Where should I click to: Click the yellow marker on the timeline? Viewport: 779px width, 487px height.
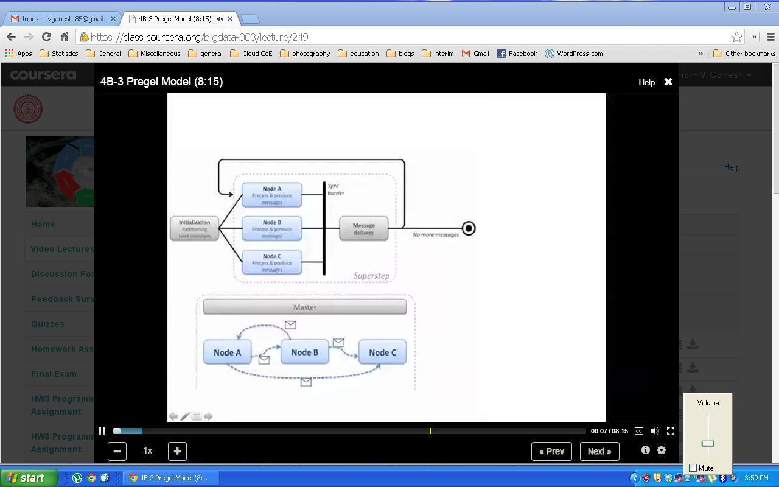tap(430, 431)
